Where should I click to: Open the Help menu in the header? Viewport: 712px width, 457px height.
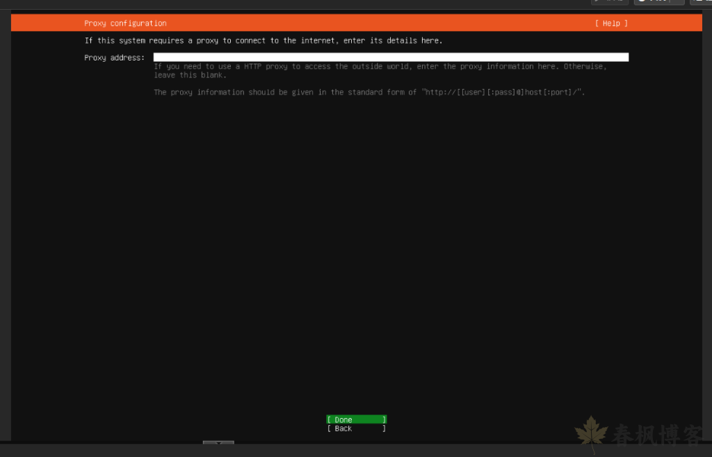tap(611, 23)
